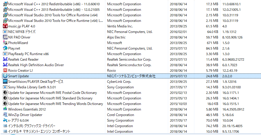This screenshot has width=261, height=135.
Task: Click the IME Trending Words Dictionary update icon
Action: coord(5,104)
